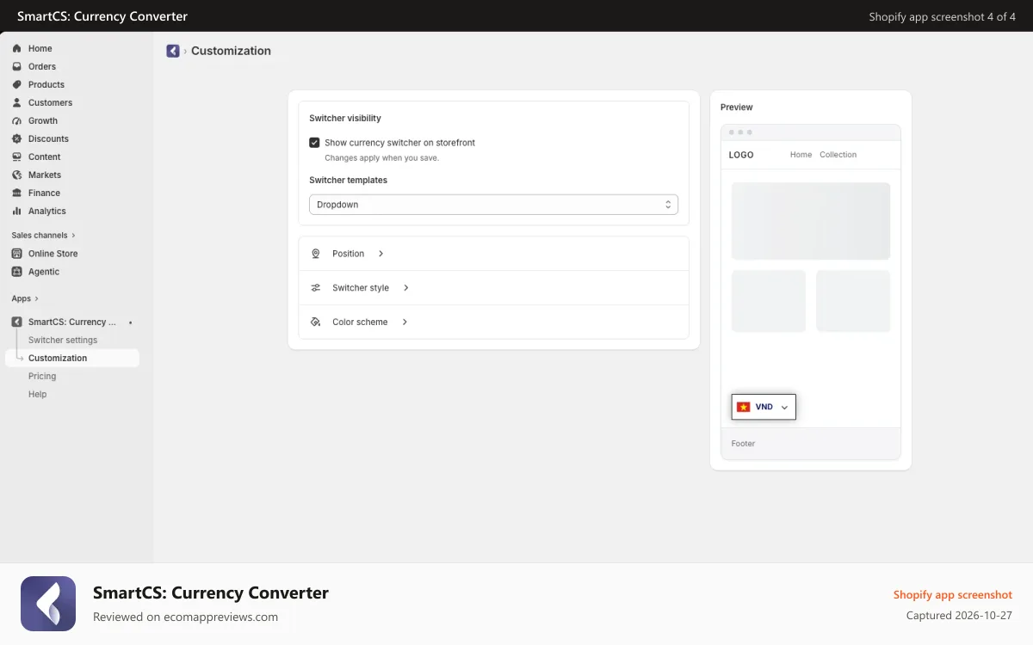The height and width of the screenshot is (645, 1033).
Task: Expand the Position section chevron
Action: pyautogui.click(x=380, y=254)
